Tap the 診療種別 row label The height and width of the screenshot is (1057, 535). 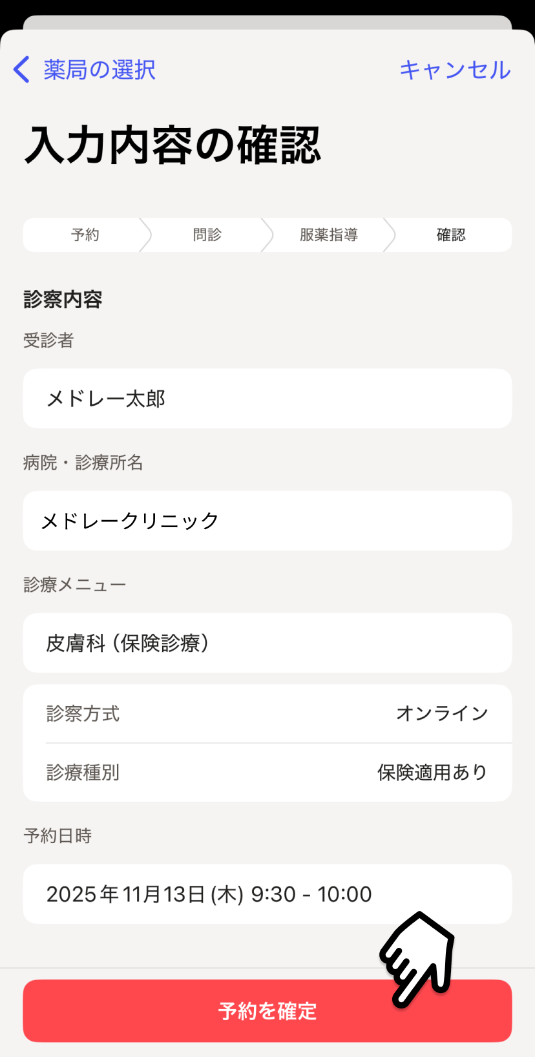83,772
